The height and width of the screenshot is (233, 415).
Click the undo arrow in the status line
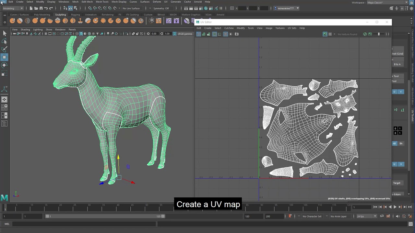46,8
